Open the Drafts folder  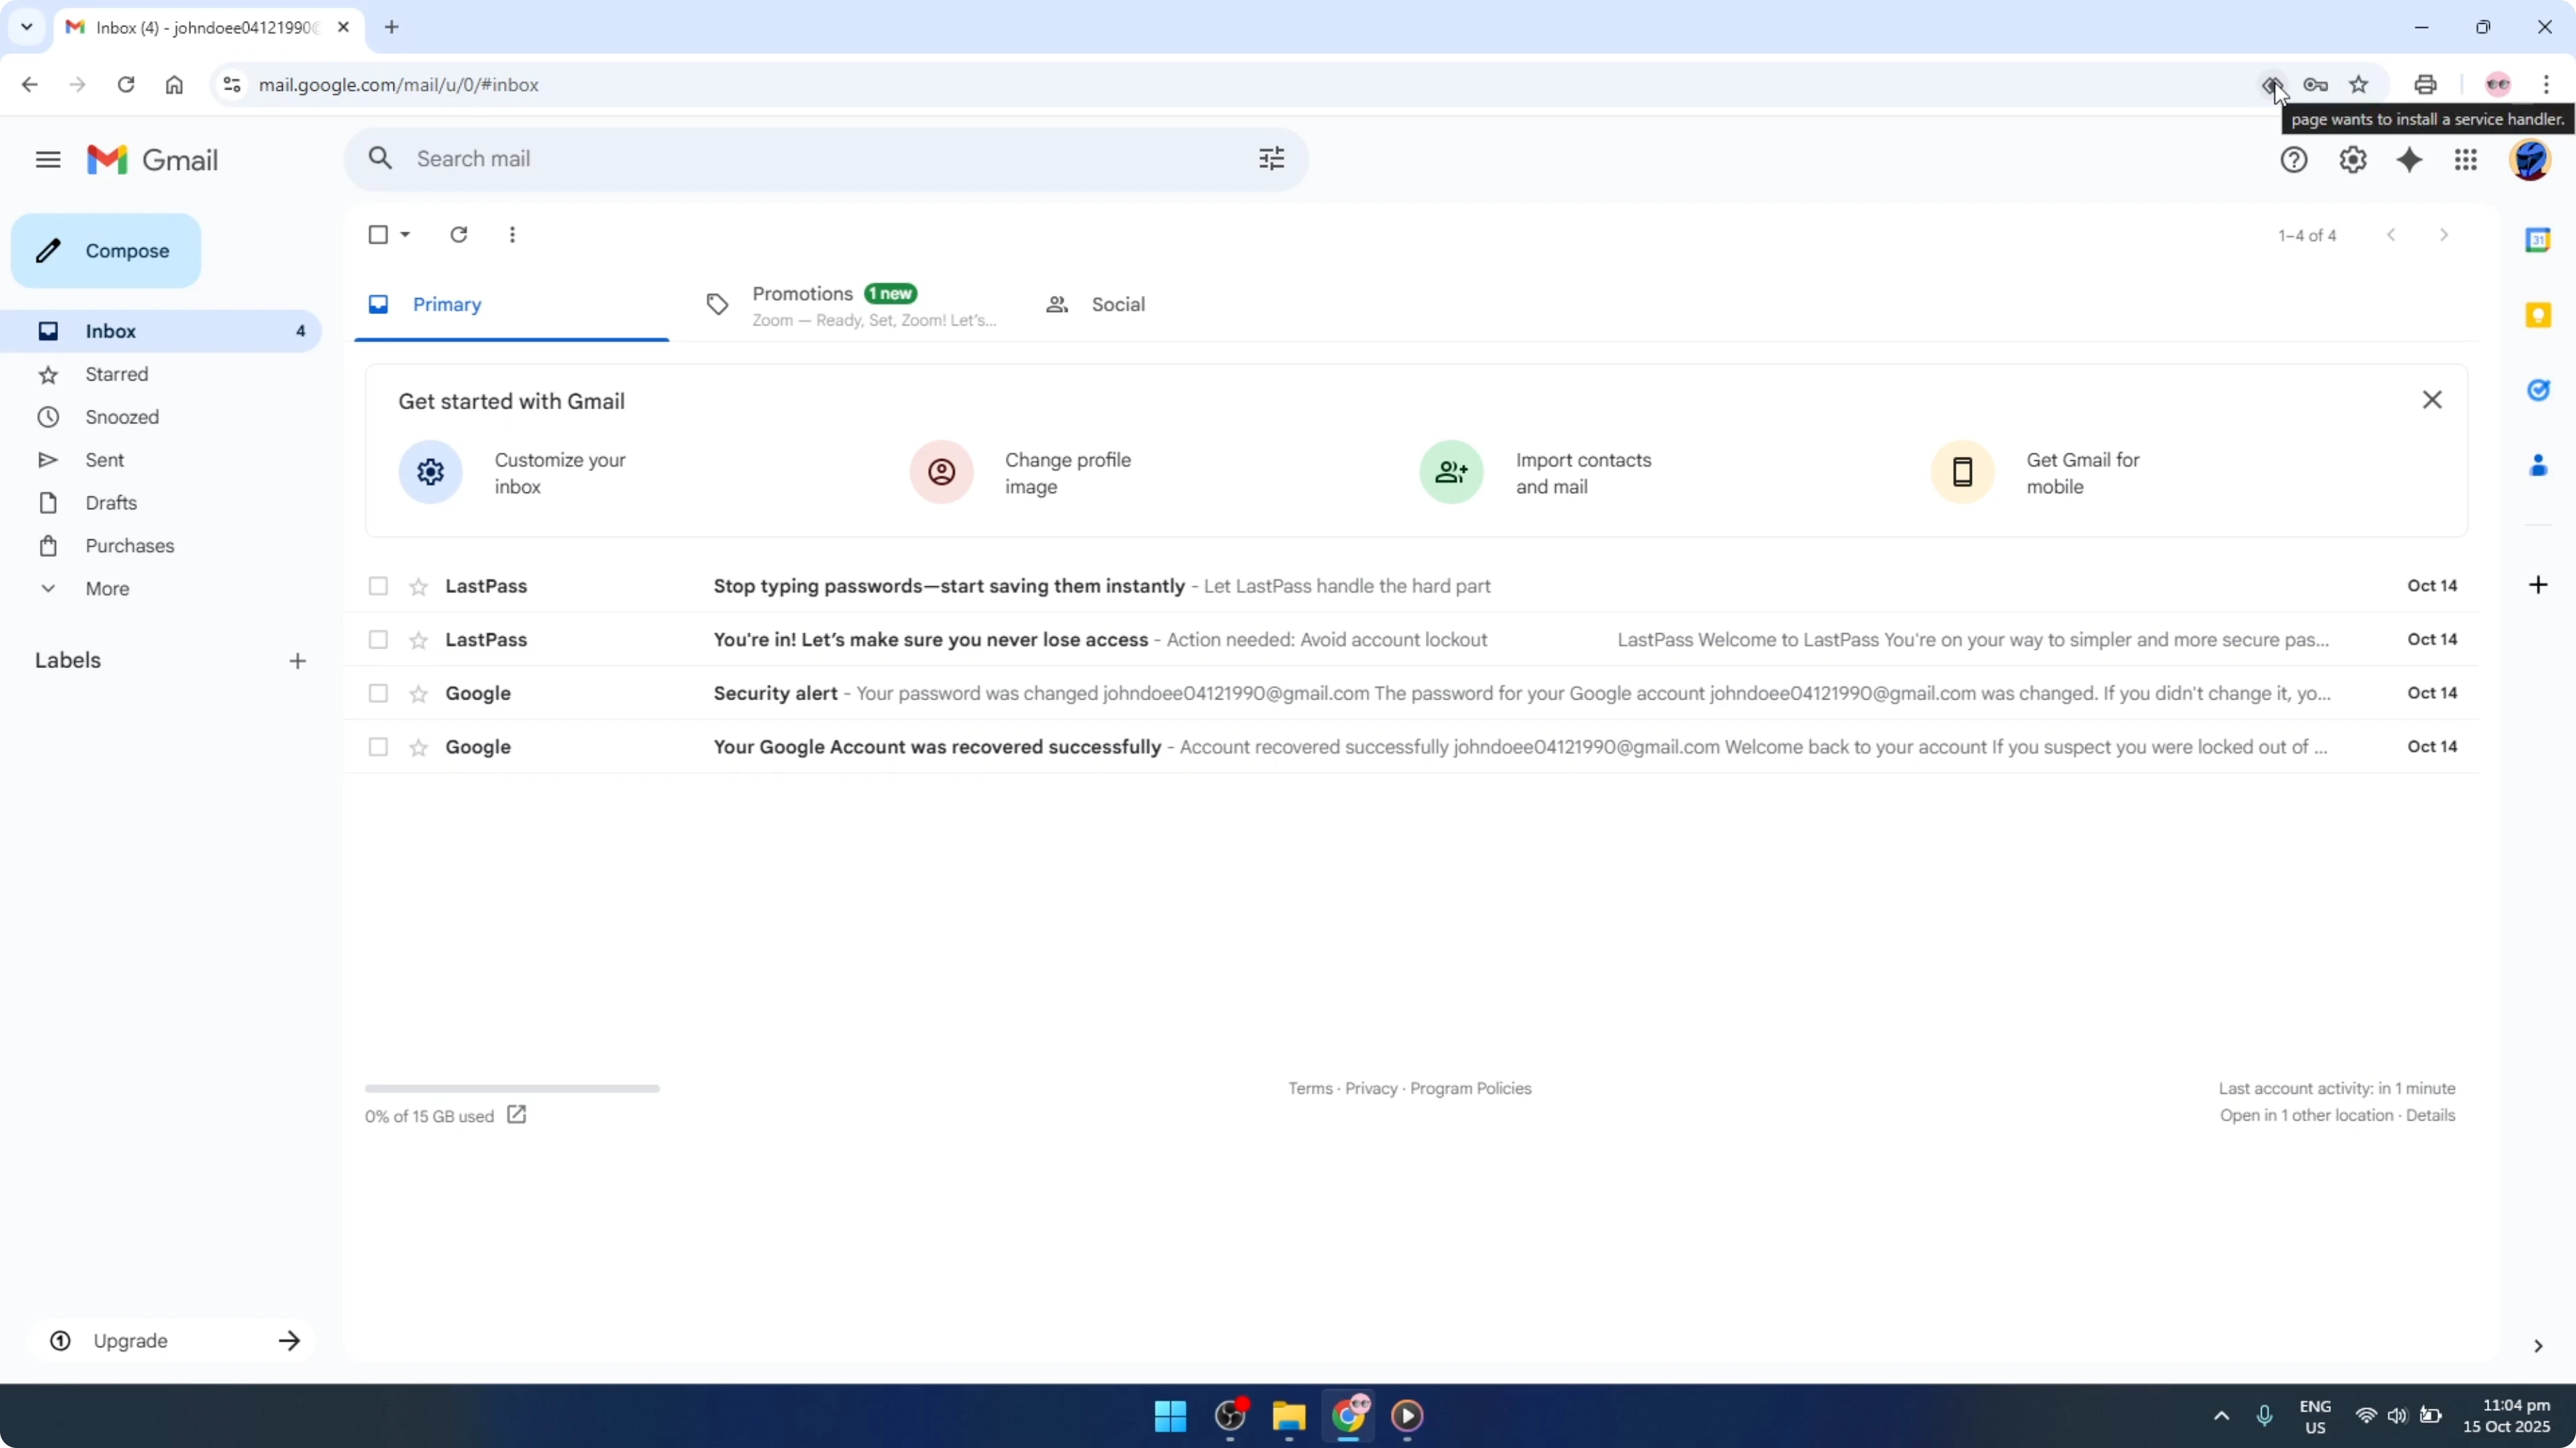[x=161, y=504]
